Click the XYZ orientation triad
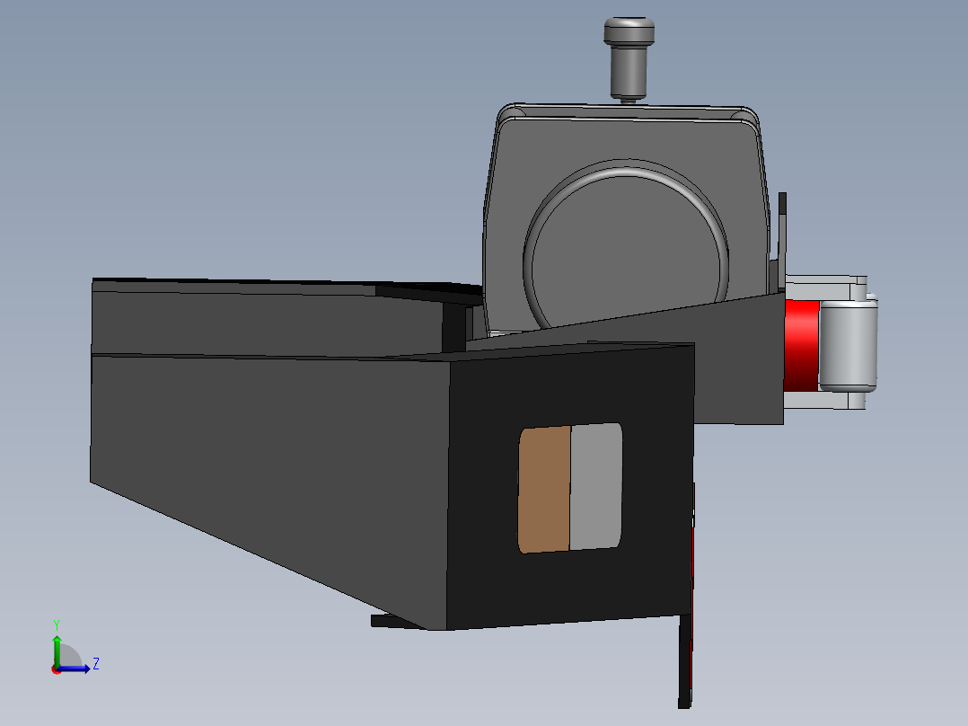 (74, 648)
